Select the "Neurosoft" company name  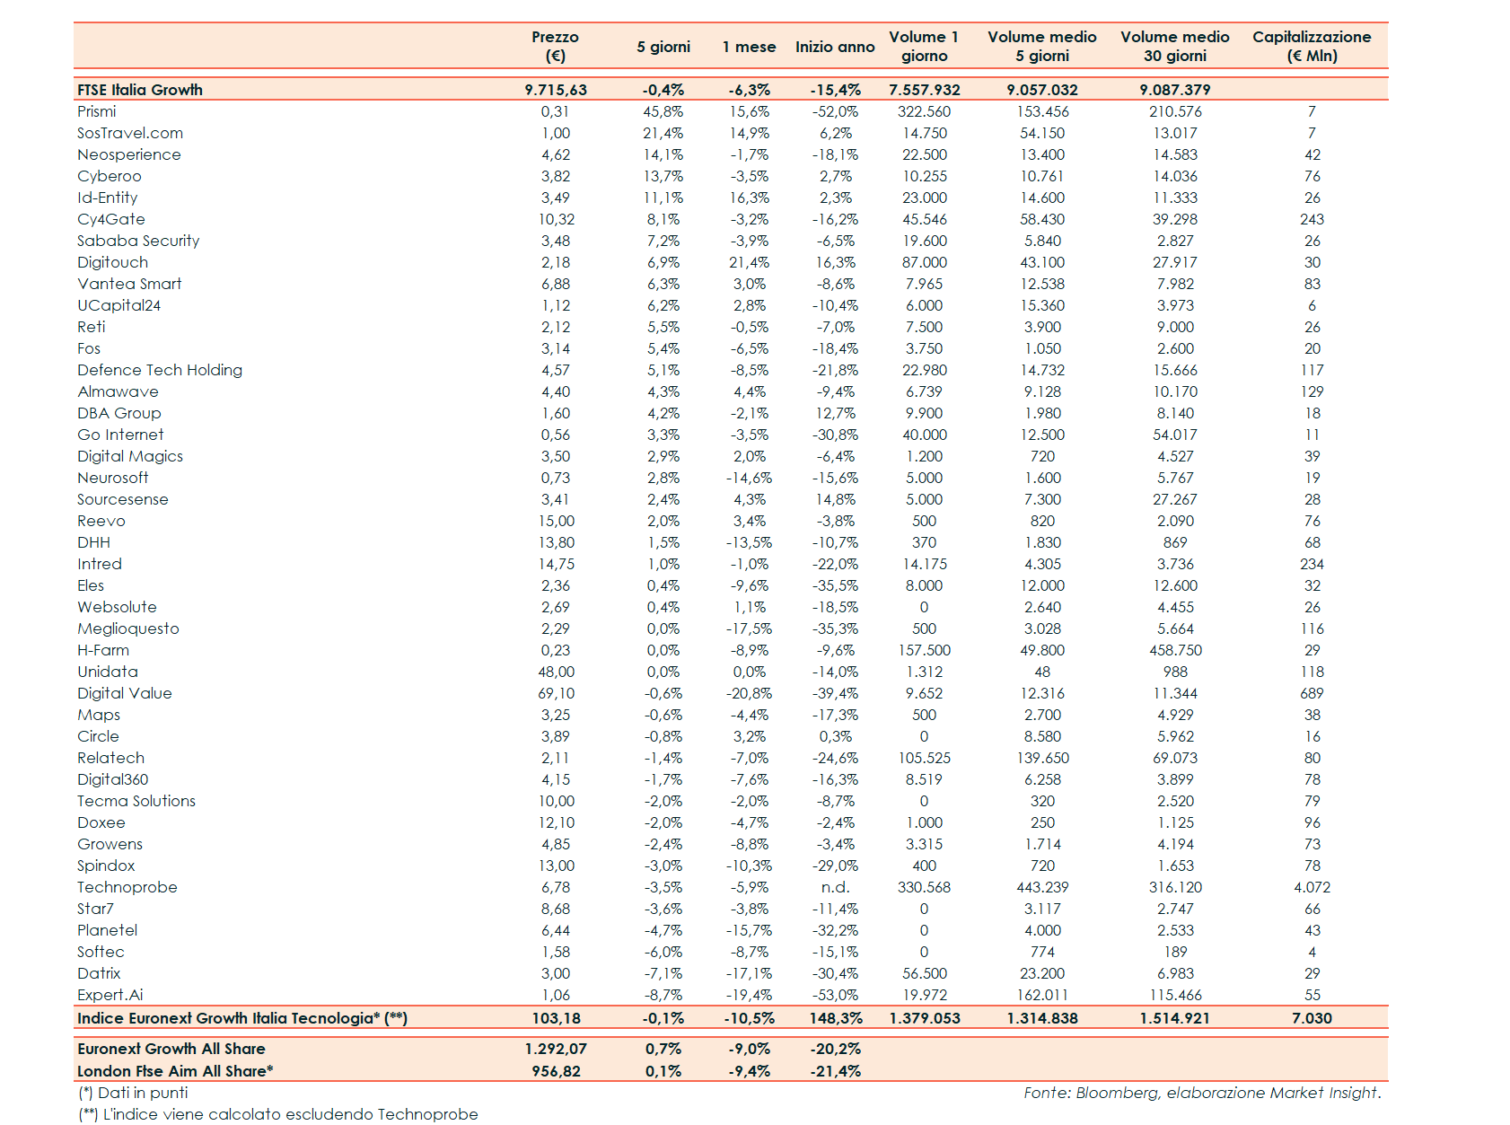[x=113, y=478]
